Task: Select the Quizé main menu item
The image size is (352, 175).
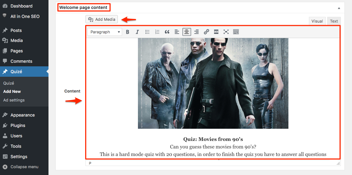Action: (24, 72)
